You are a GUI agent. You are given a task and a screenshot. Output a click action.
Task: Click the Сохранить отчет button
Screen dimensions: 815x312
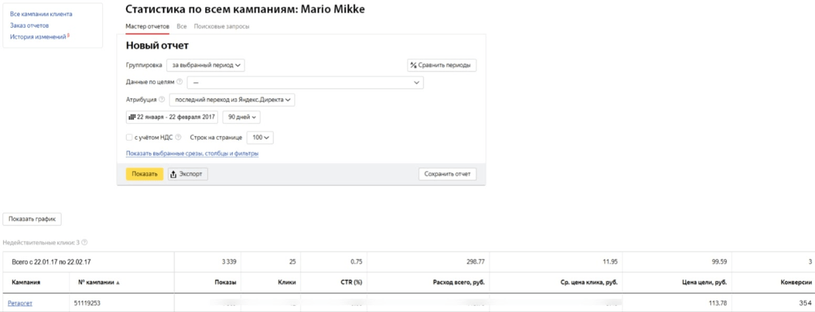click(x=447, y=175)
